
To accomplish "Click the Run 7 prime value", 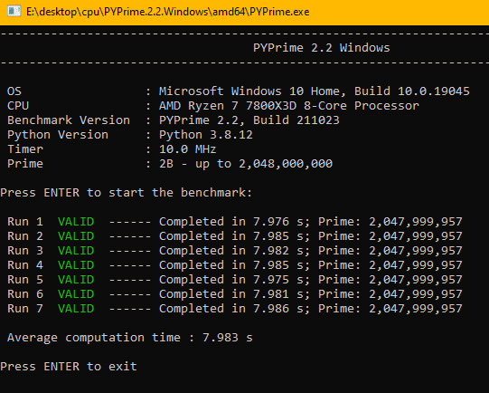I will click(x=416, y=309).
